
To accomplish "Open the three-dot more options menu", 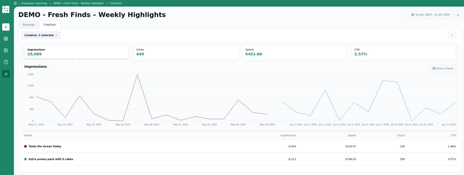I will click(452, 35).
